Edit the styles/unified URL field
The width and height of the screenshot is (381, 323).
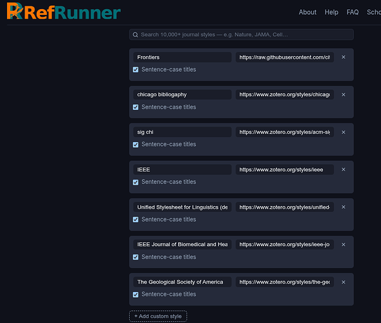(285, 207)
